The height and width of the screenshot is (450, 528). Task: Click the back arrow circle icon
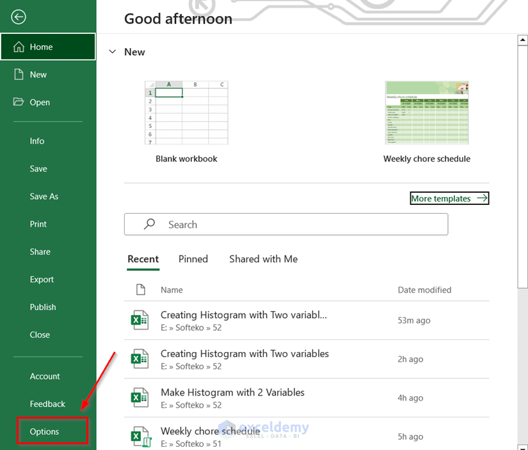[18, 17]
